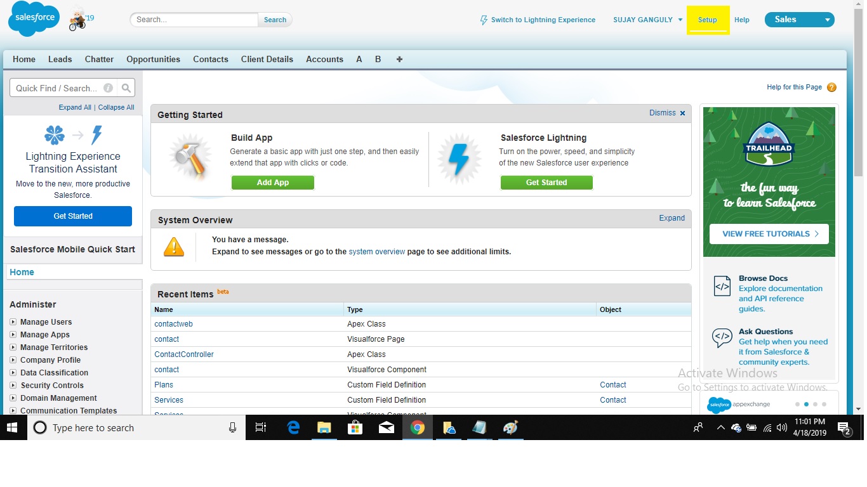Open File Explorer from the taskbar
This screenshot has width=867, height=487.
[x=324, y=427]
